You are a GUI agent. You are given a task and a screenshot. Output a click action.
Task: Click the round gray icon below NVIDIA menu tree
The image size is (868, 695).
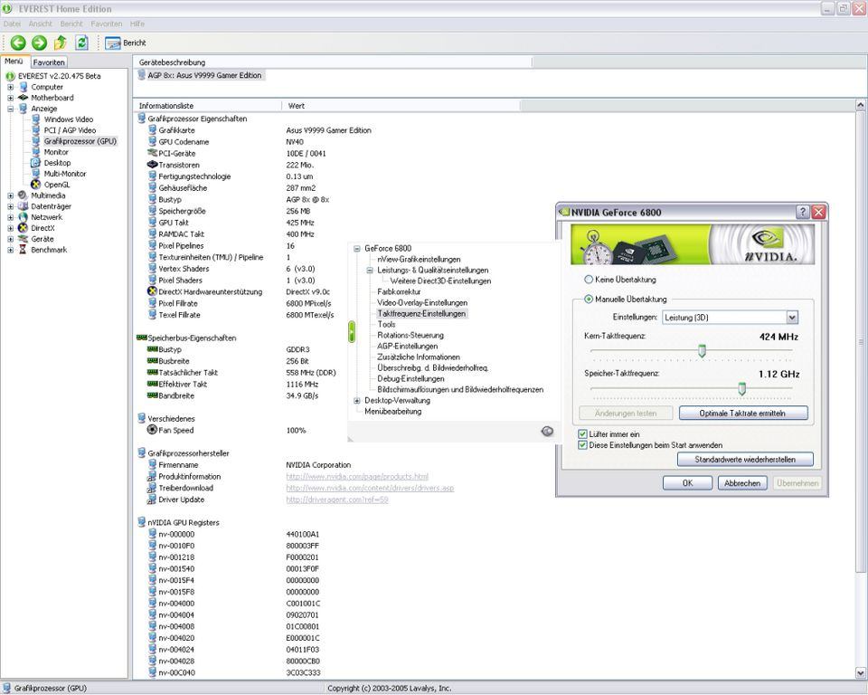[x=547, y=431]
